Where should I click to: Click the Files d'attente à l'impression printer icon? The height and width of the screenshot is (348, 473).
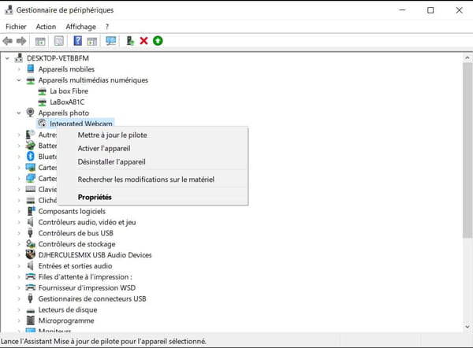pos(31,276)
